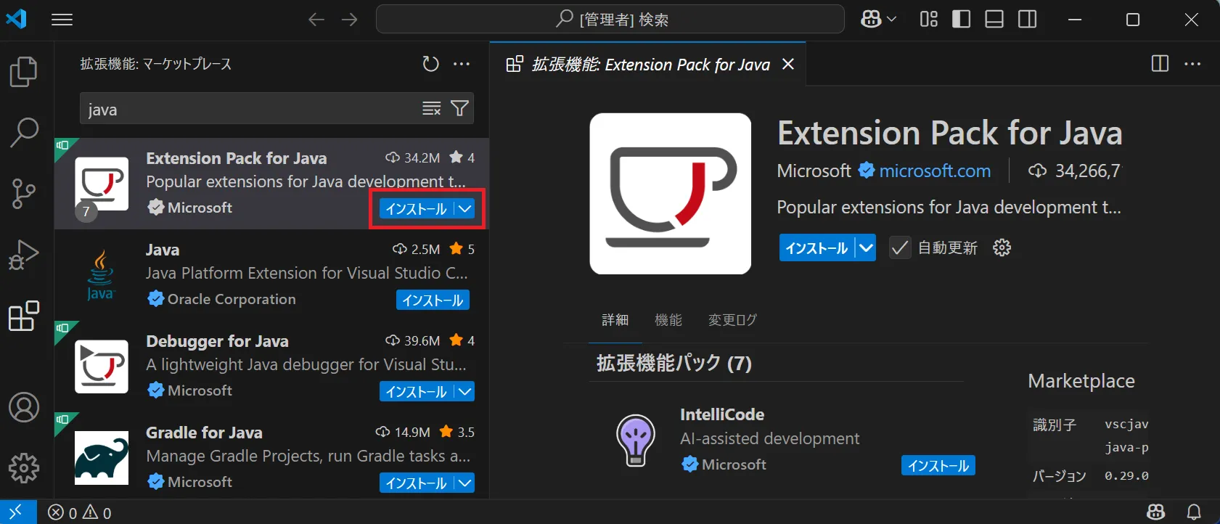Refresh the extensions marketplace list
Viewport: 1220px width, 524px height.
point(431,64)
